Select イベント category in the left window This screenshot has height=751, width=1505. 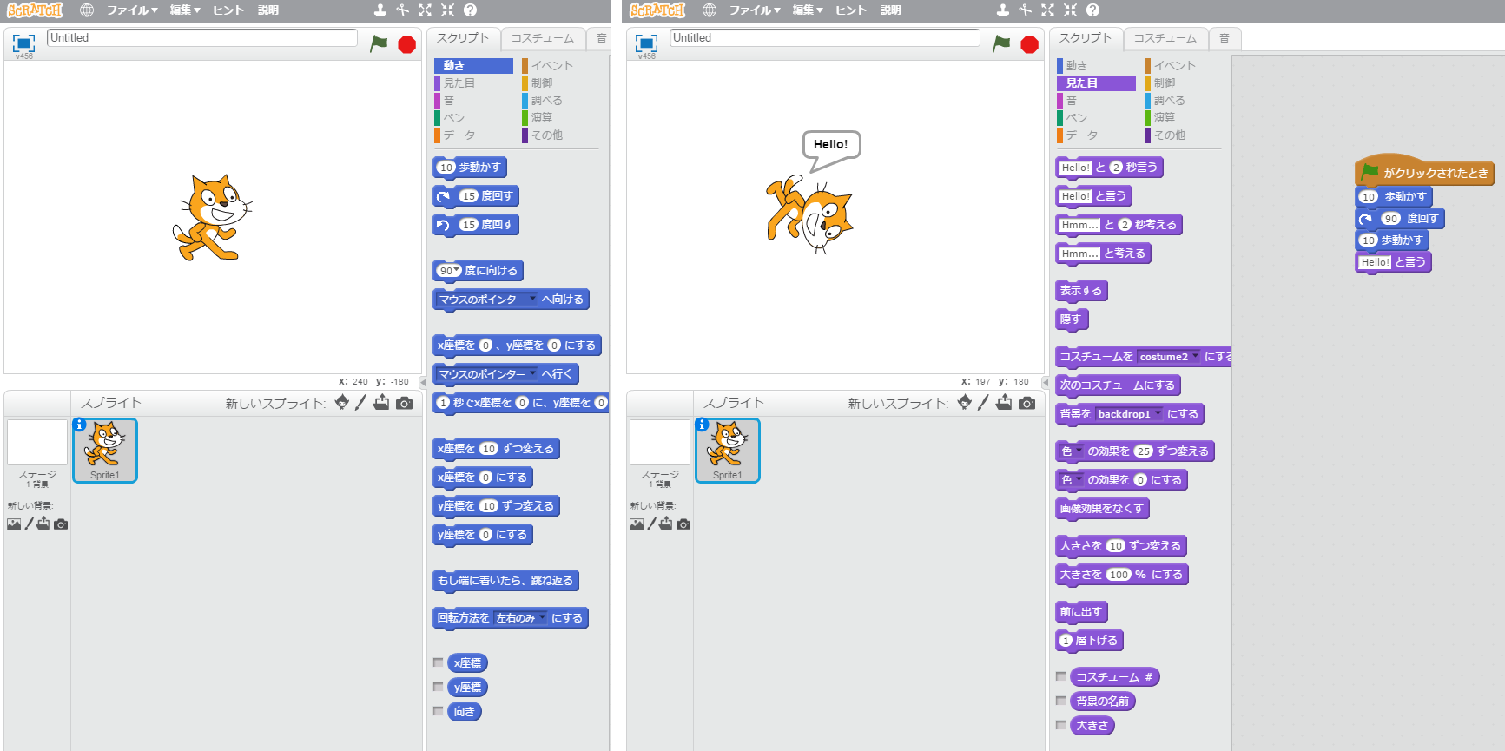[560, 66]
